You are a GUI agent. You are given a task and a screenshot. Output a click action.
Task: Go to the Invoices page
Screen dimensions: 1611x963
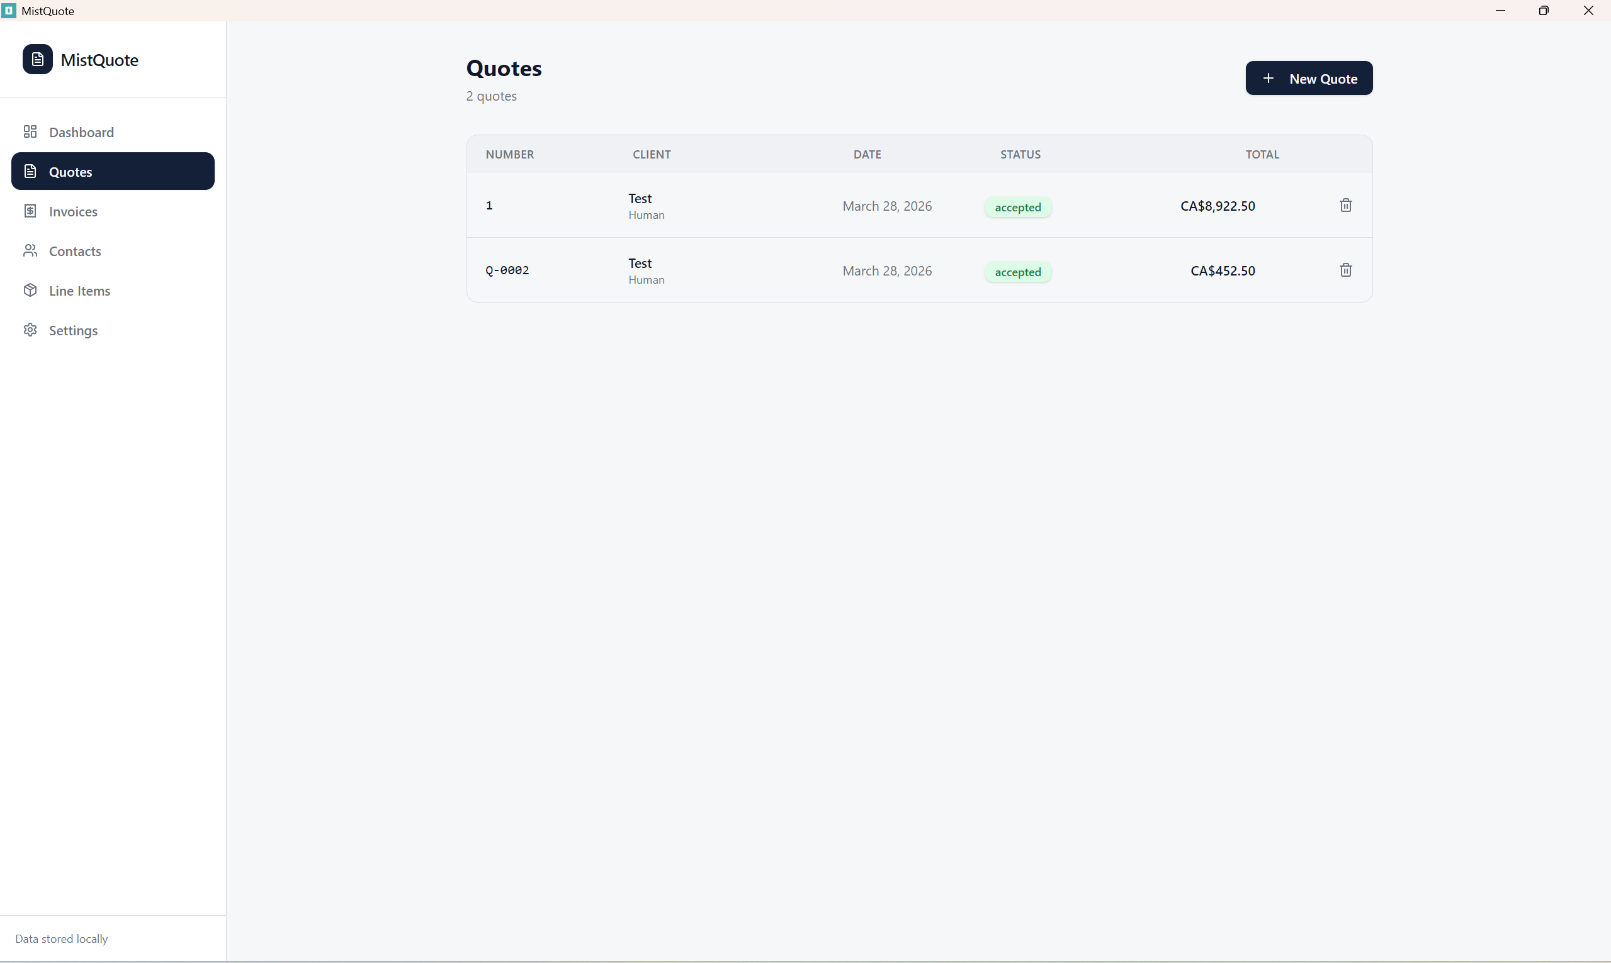73,211
